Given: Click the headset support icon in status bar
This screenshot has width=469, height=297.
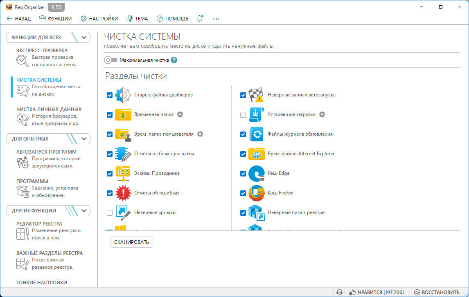Looking at the screenshot, I should click(339, 292).
